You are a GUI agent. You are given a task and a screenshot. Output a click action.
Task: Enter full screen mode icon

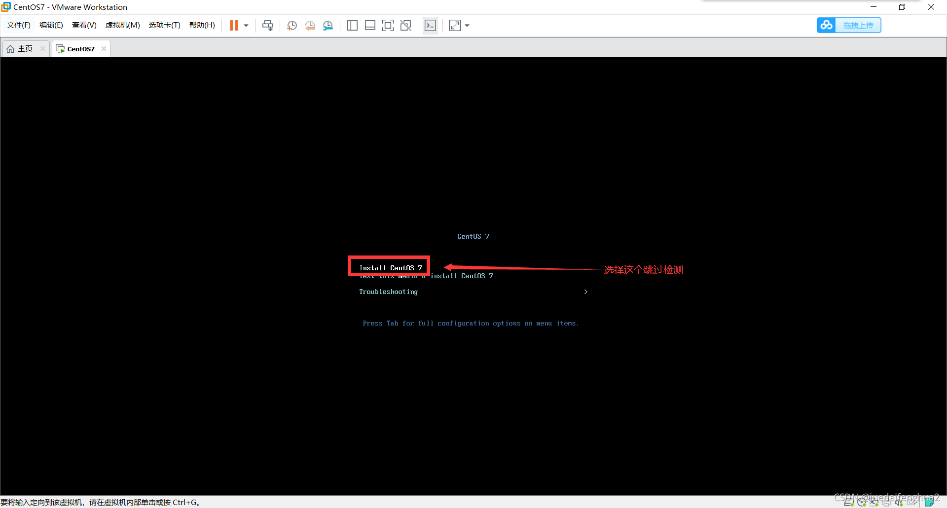pyautogui.click(x=388, y=25)
